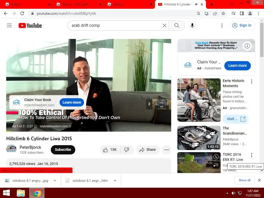Click Show all downloads

[244, 180]
